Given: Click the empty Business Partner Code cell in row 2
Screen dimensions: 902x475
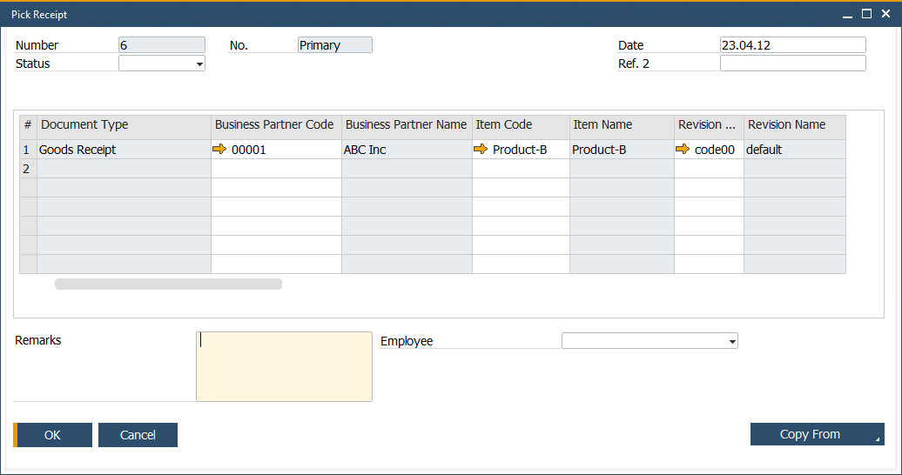Looking at the screenshot, I should [x=276, y=169].
